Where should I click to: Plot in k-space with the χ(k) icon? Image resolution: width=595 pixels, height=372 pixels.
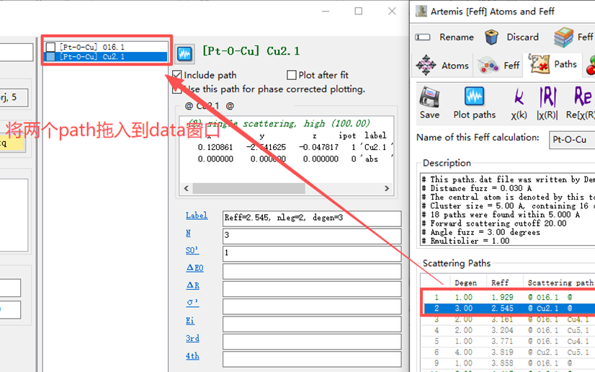click(519, 97)
